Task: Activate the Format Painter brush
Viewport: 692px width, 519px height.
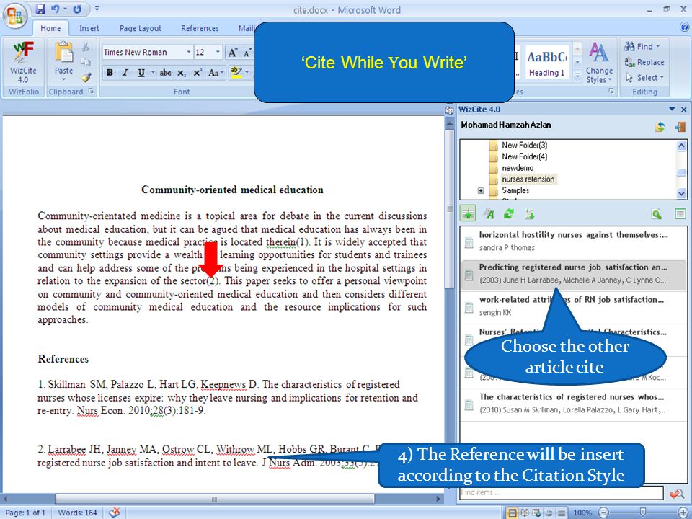Action: coord(86,77)
